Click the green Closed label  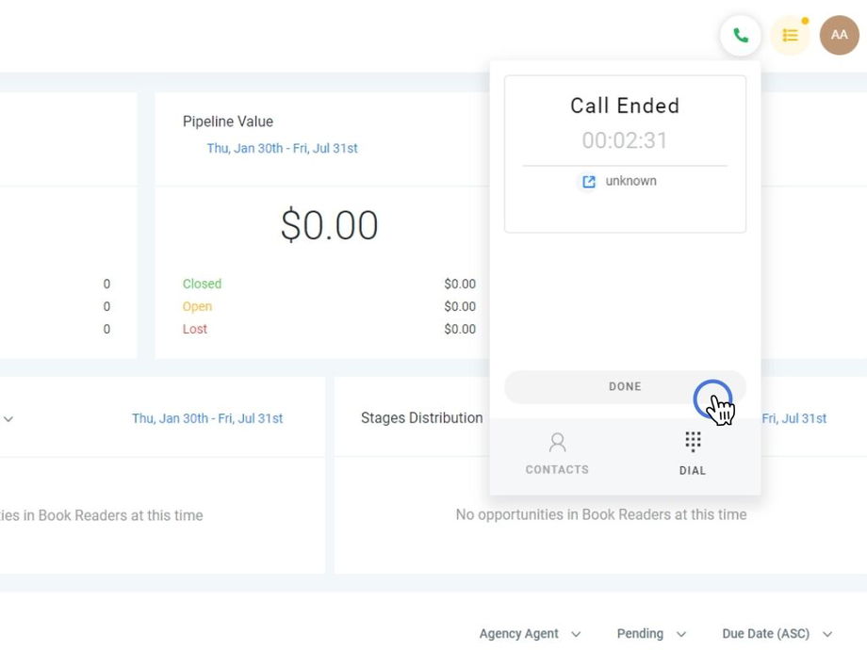pos(202,284)
